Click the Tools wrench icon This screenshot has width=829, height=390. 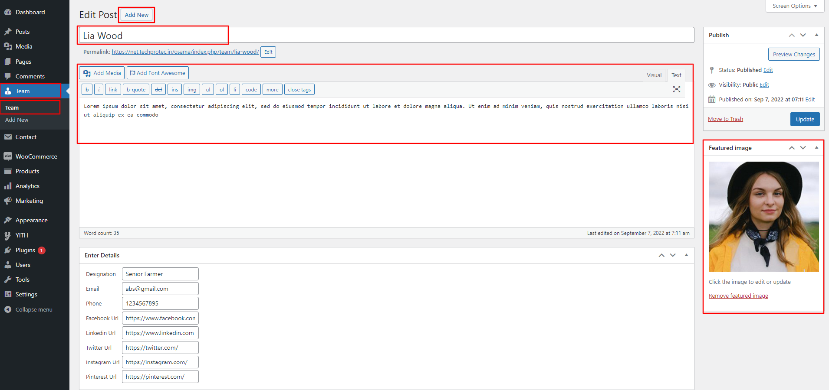[x=8, y=279]
